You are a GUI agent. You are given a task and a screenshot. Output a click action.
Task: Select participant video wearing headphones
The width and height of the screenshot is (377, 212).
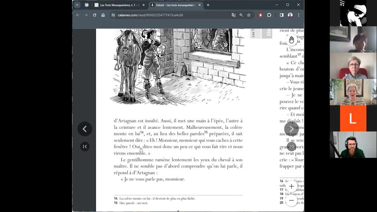pyautogui.click(x=353, y=145)
